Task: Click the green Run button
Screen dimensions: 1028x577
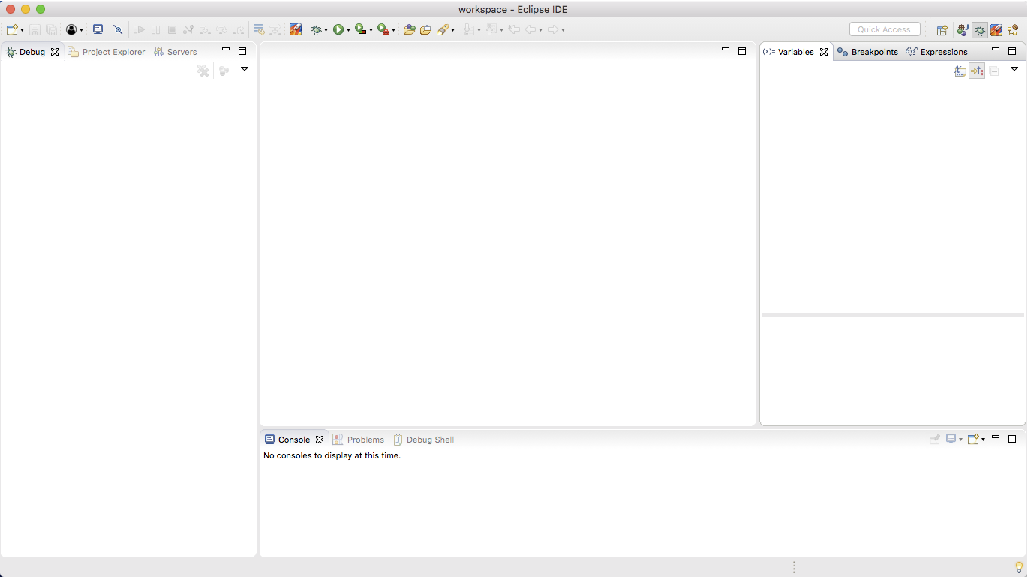Action: pos(338,29)
